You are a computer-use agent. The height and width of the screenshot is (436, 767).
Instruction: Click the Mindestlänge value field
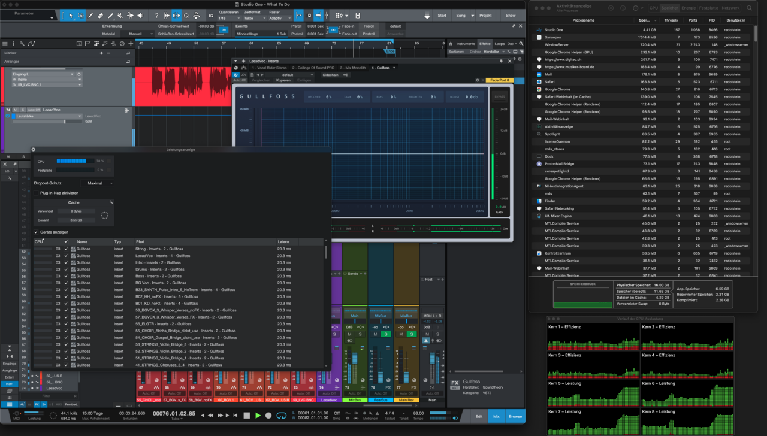[x=262, y=34]
